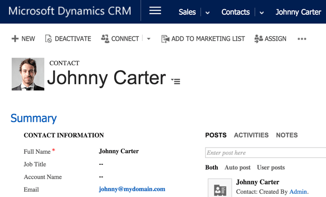Switch to the ACTIVITIES tab
The width and height of the screenshot is (326, 197).
(x=251, y=135)
